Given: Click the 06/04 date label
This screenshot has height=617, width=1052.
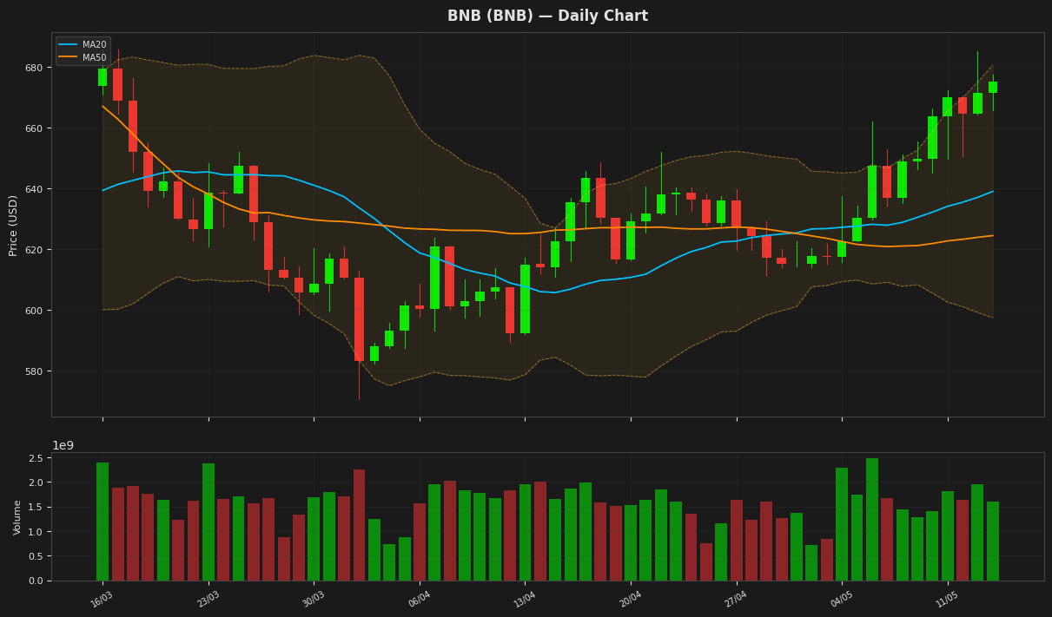Looking at the screenshot, I should (419, 599).
